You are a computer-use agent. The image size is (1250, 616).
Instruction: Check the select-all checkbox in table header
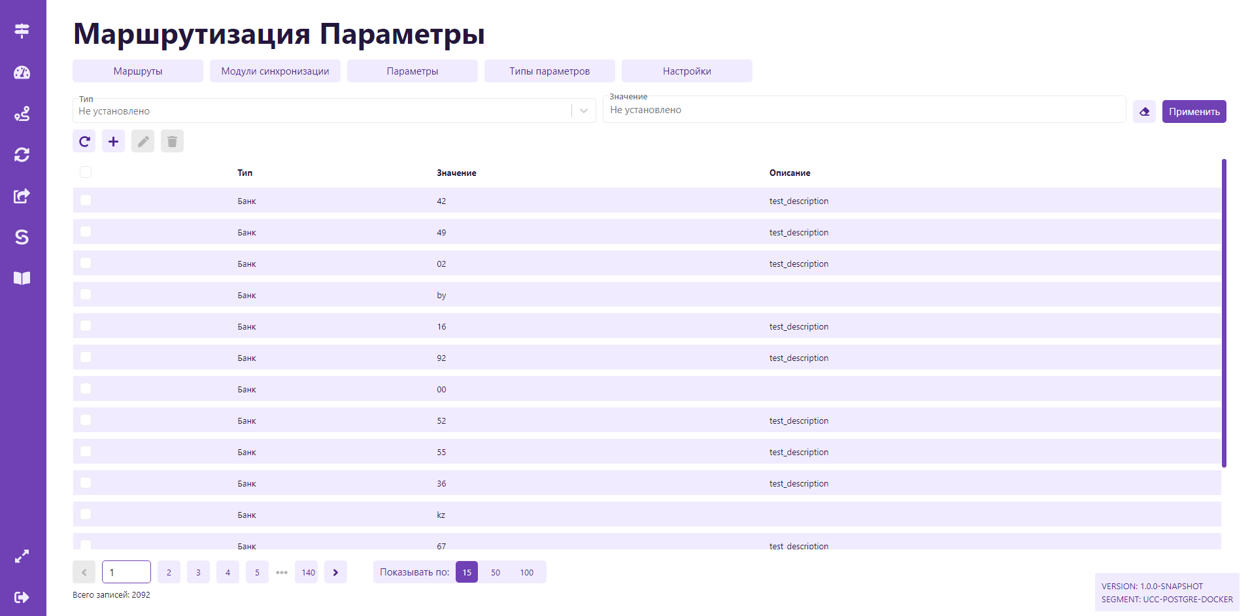86,172
